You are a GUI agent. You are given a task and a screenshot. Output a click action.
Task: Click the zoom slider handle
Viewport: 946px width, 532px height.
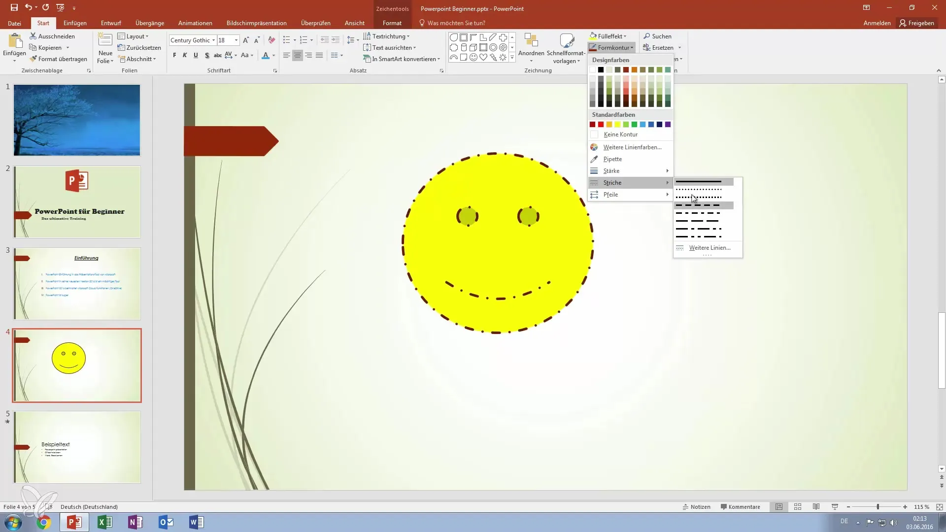[878, 506]
